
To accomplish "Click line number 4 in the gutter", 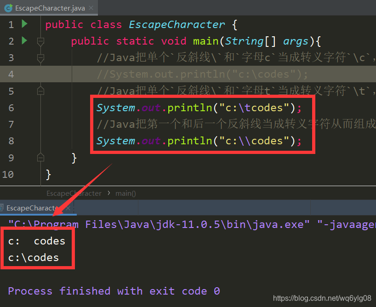I will tap(11, 74).
